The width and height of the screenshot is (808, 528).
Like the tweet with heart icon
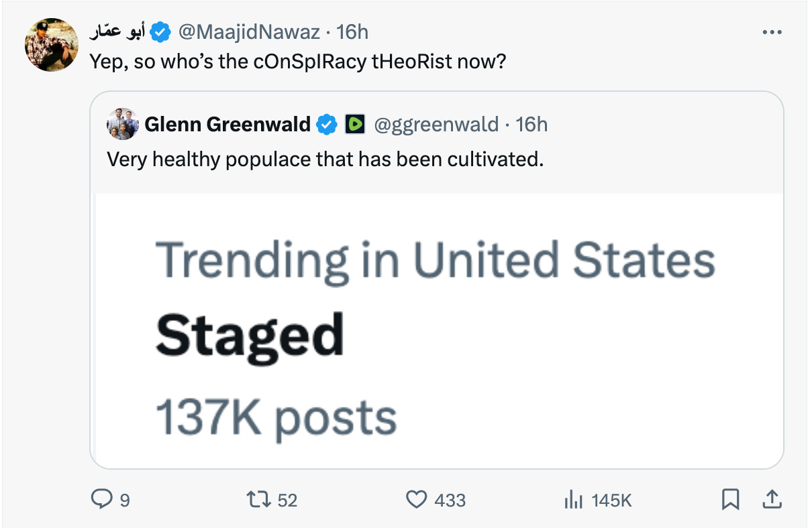pyautogui.click(x=417, y=500)
